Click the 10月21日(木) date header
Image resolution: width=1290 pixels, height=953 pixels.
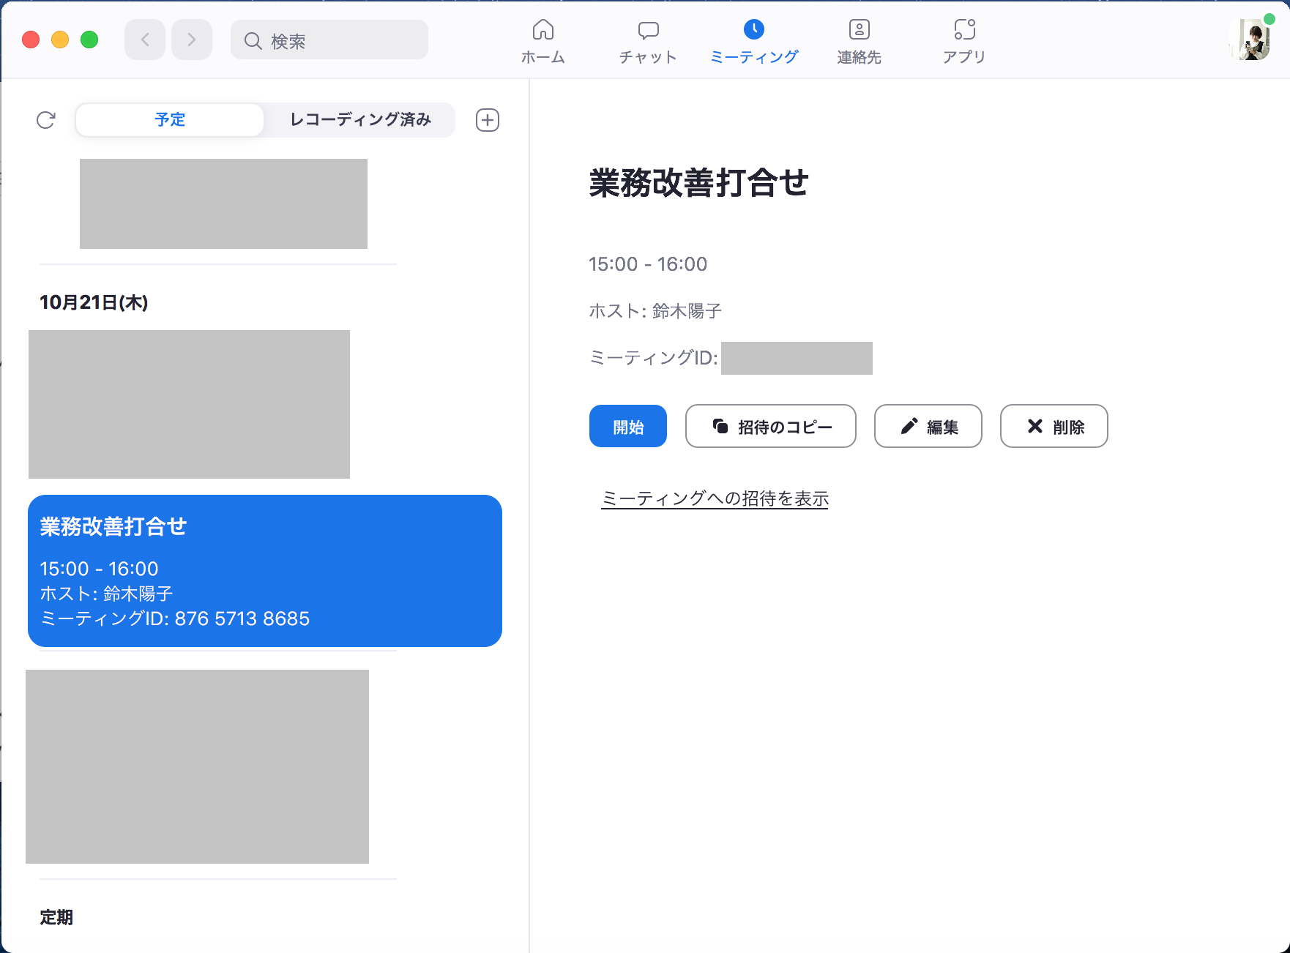coord(94,302)
